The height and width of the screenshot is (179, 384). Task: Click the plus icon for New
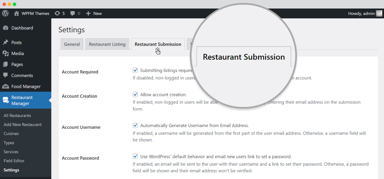88,14
